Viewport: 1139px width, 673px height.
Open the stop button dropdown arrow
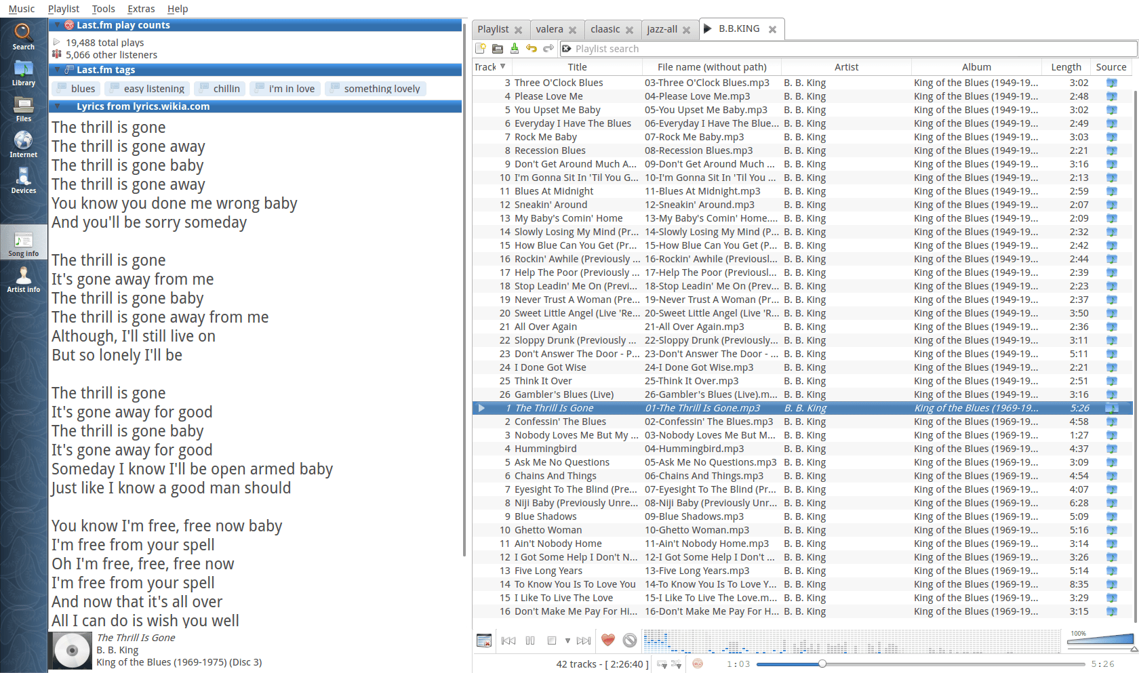568,640
